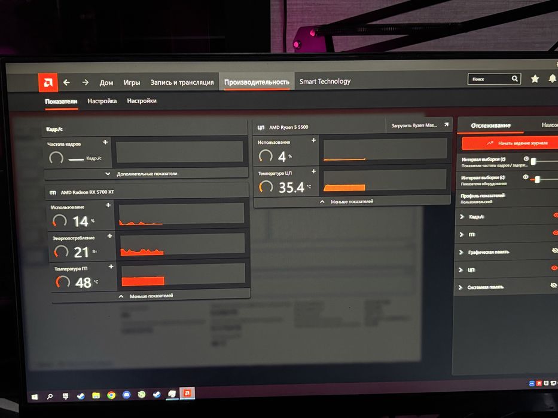Toggle visibility eye for Кадр./с row
This screenshot has width=558, height=418.
[556, 216]
